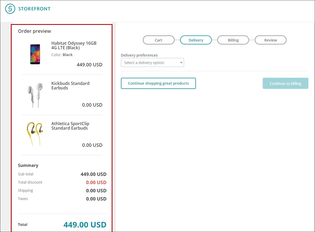Click the Color: Black attribute text
Image resolution: width=315 pixels, height=232 pixels.
point(62,55)
